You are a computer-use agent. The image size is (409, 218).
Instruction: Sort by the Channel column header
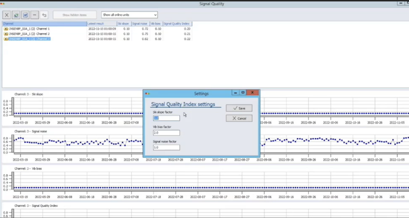(44, 24)
